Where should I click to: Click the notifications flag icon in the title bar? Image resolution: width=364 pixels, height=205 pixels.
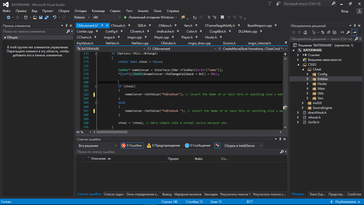270,4
